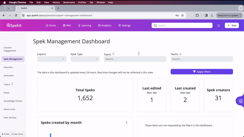Image resolution: width=244 pixels, height=137 pixels.
Task: Open Analytics in top navigation
Action: (x=105, y=26)
